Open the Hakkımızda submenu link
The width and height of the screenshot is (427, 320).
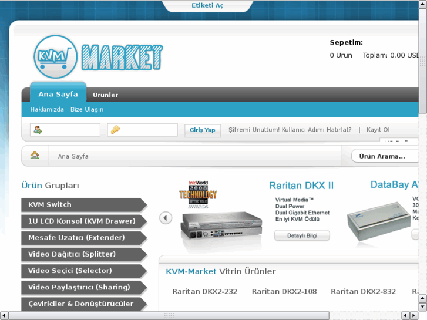click(x=47, y=109)
